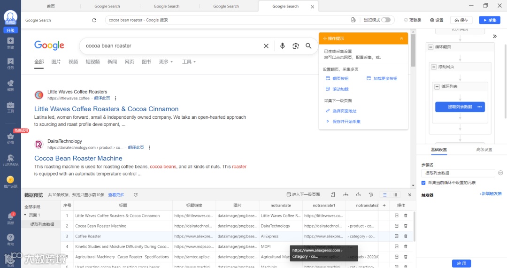
Task: Open 设置 settings in the top bar
Action: [437, 20]
